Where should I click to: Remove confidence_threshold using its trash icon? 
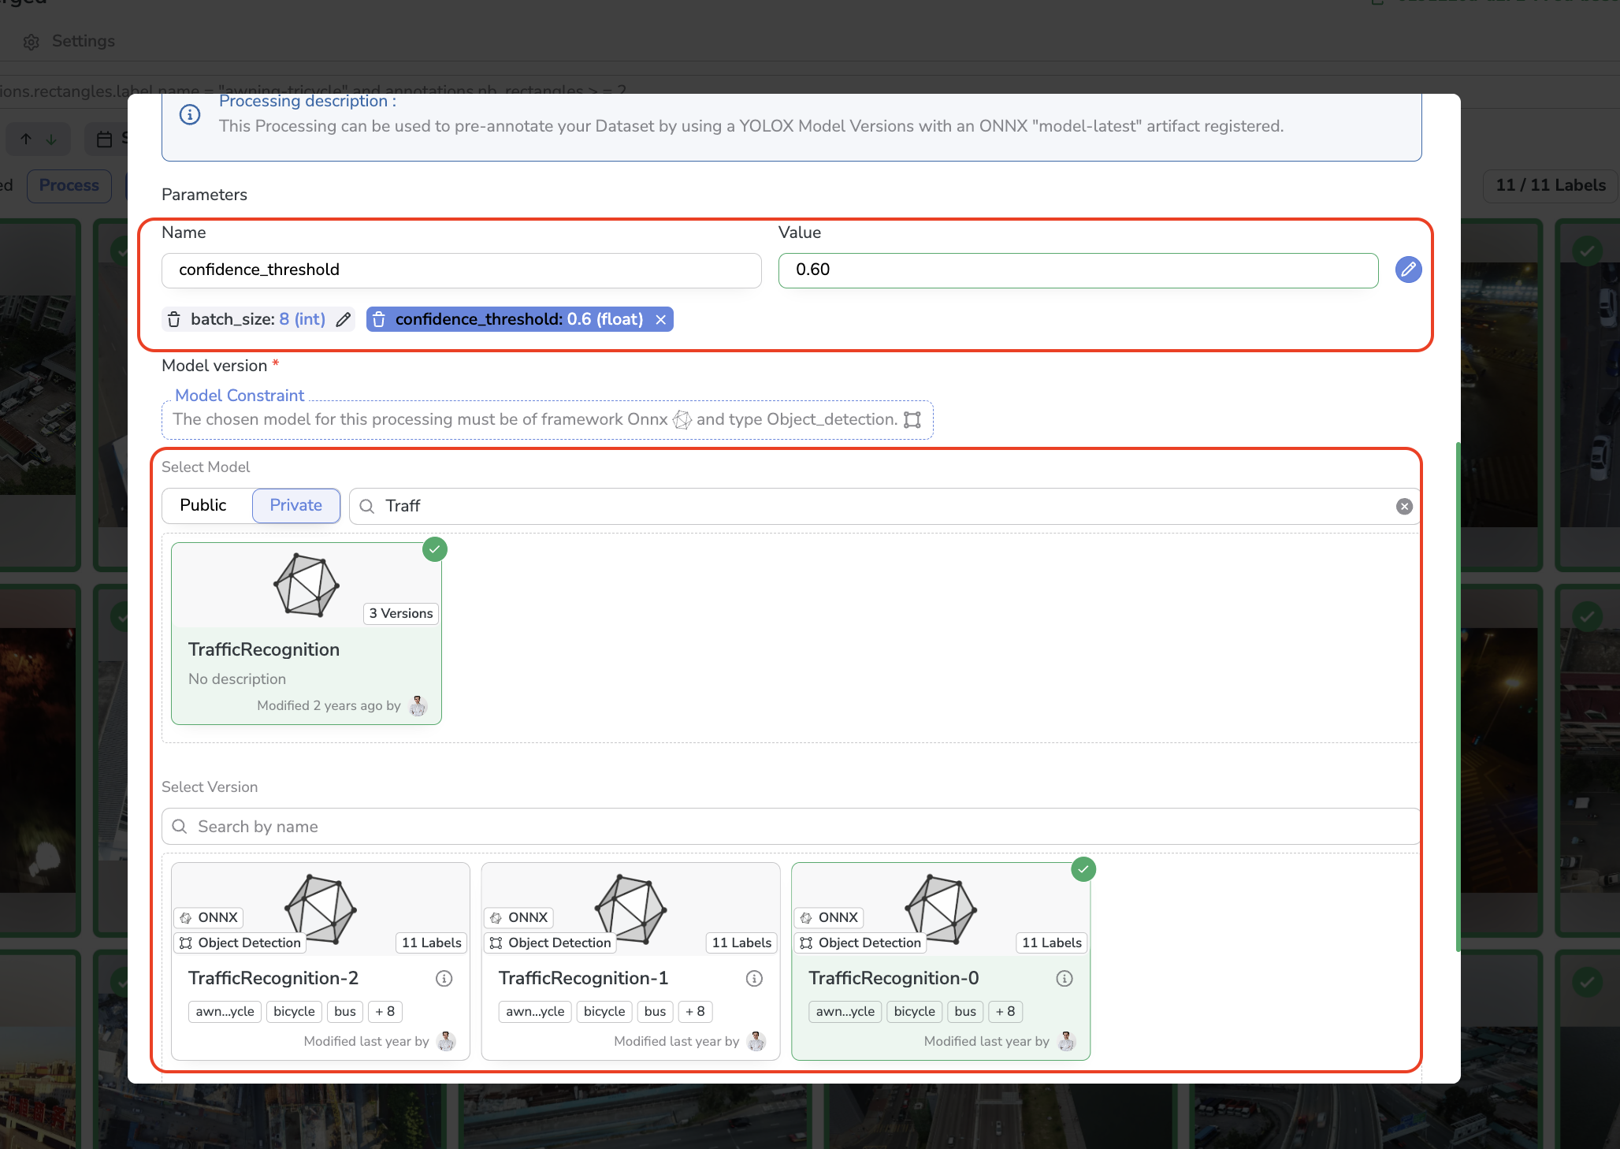(379, 319)
